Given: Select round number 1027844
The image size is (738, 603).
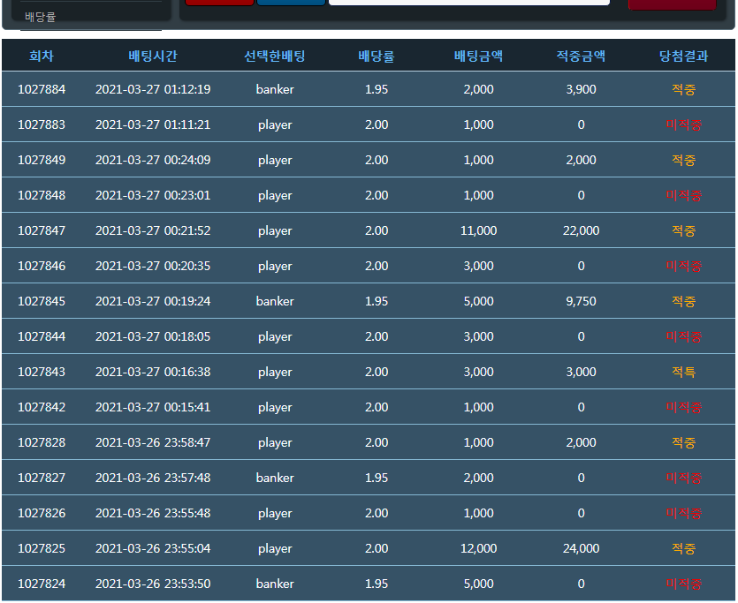Looking at the screenshot, I should tap(42, 336).
